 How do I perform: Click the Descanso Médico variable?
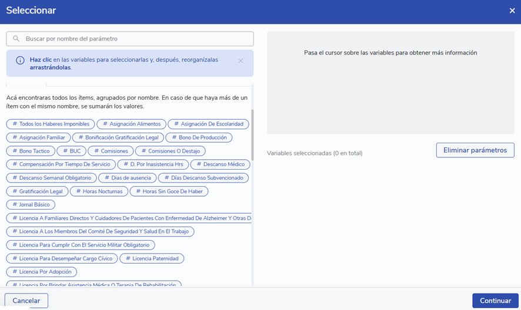(220, 164)
